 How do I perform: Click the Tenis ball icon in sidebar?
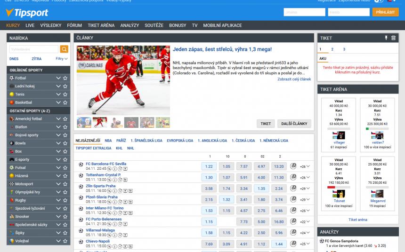[12, 94]
